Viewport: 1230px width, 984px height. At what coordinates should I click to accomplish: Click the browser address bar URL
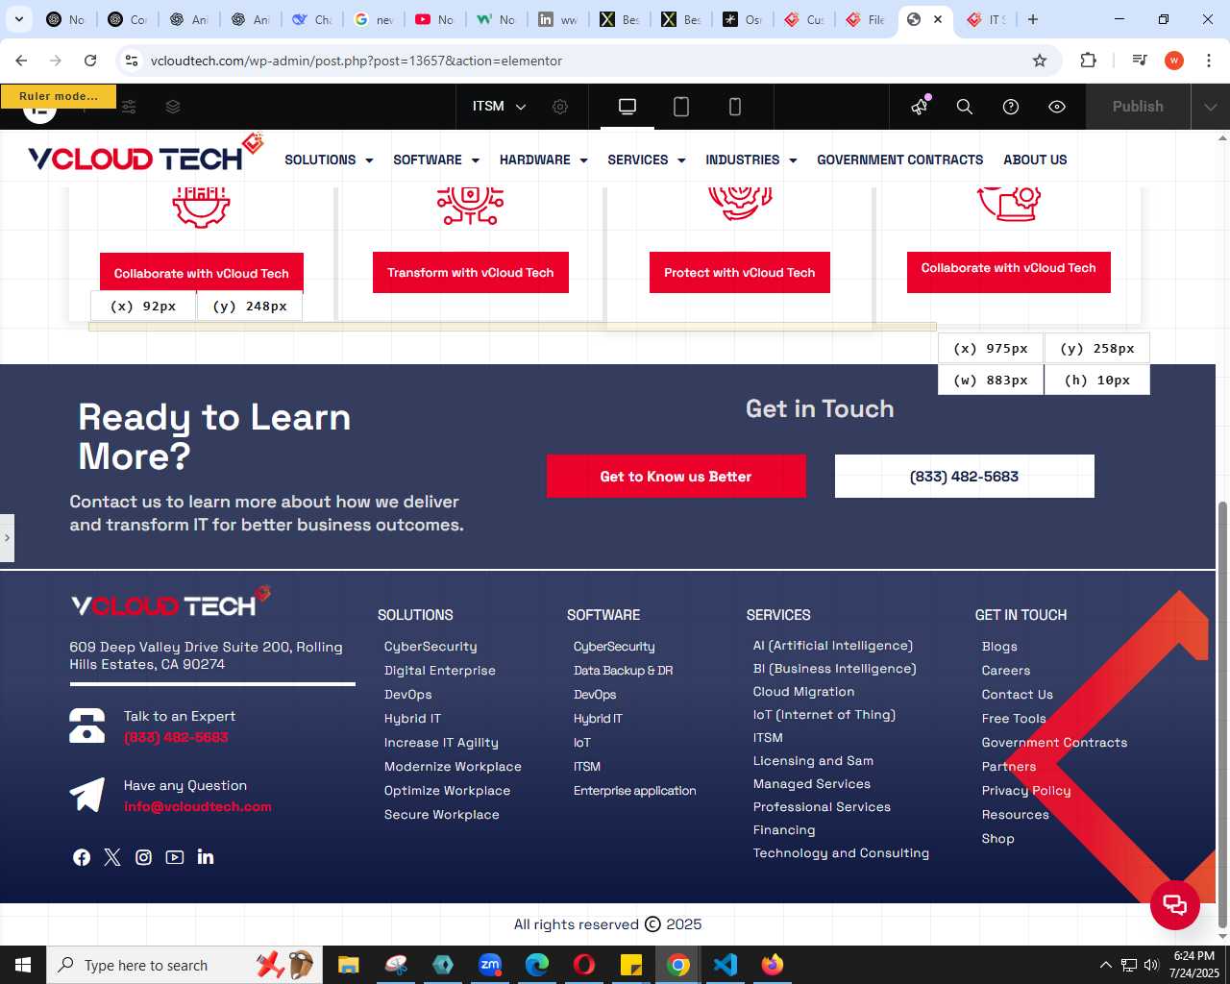tap(357, 61)
